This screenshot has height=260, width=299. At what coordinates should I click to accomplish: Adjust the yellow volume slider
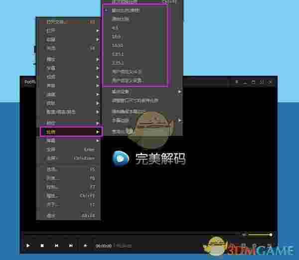tap(260, 235)
